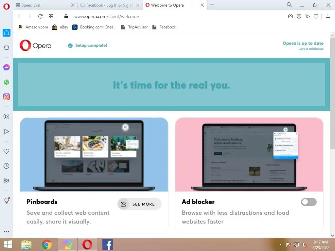Open WhatsApp in the sidebar
335x251 pixels.
coord(7,82)
